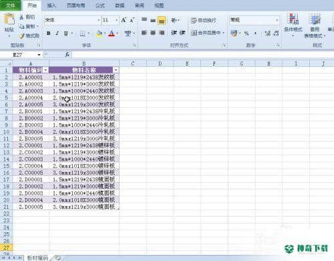
Task: Open filter dropdown in column B header
Action: pos(116,70)
